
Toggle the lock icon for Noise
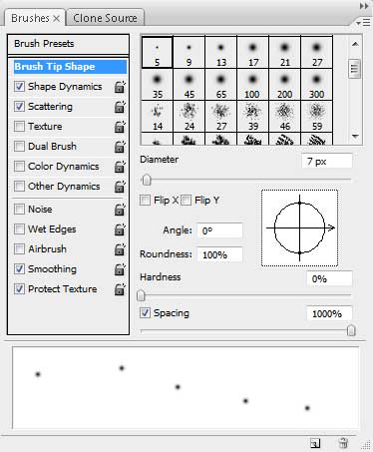point(120,210)
